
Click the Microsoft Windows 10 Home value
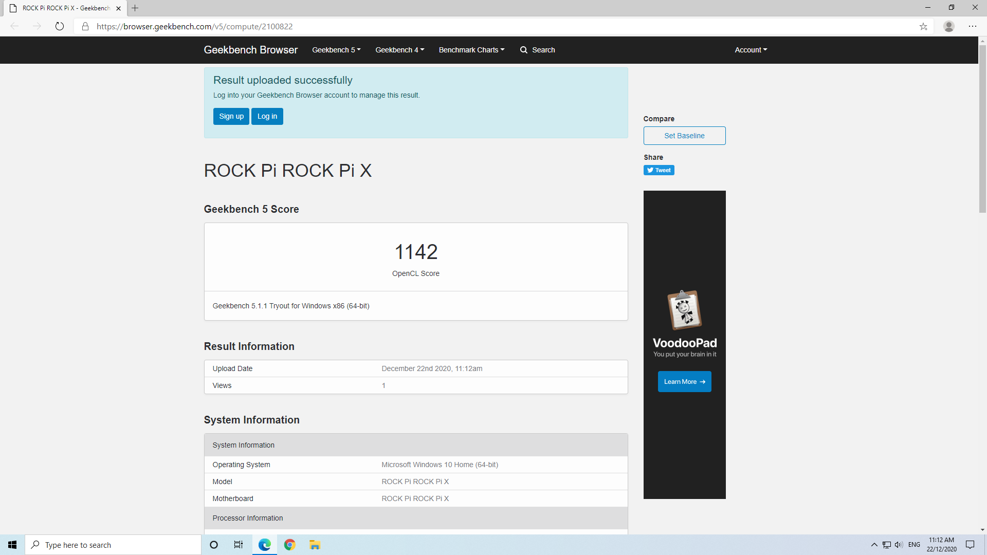[x=440, y=465]
